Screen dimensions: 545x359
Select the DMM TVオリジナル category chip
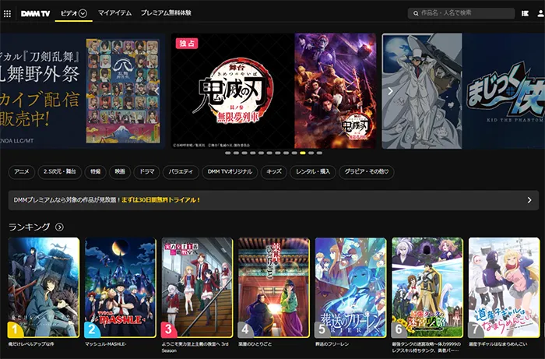point(229,171)
